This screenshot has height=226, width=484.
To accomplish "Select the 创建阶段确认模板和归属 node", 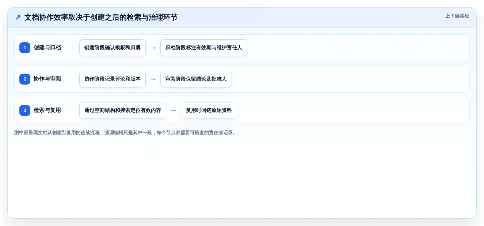I will (113, 48).
